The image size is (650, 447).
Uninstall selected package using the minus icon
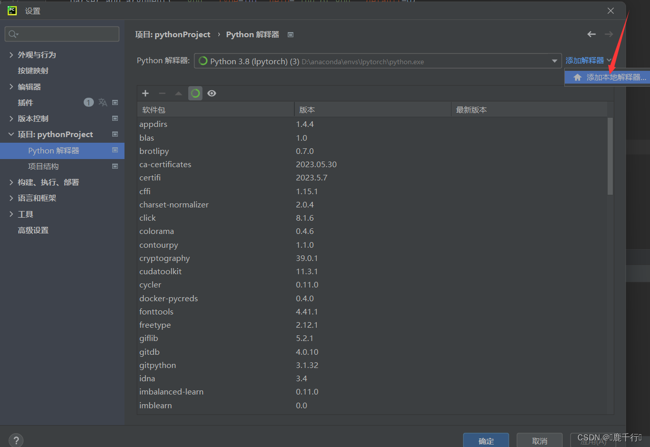coord(162,93)
